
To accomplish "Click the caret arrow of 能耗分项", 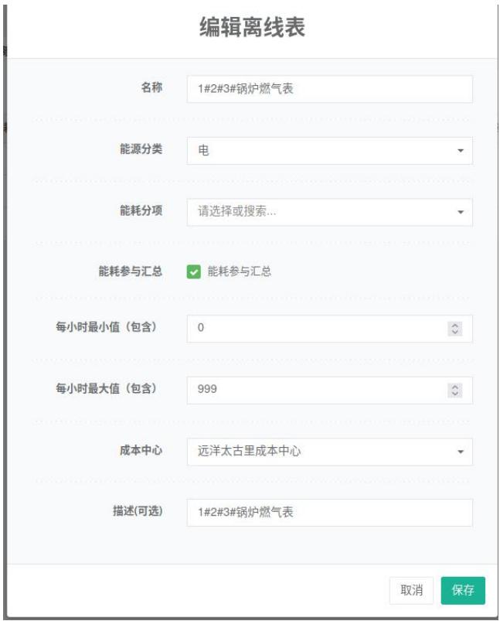I will click(461, 212).
